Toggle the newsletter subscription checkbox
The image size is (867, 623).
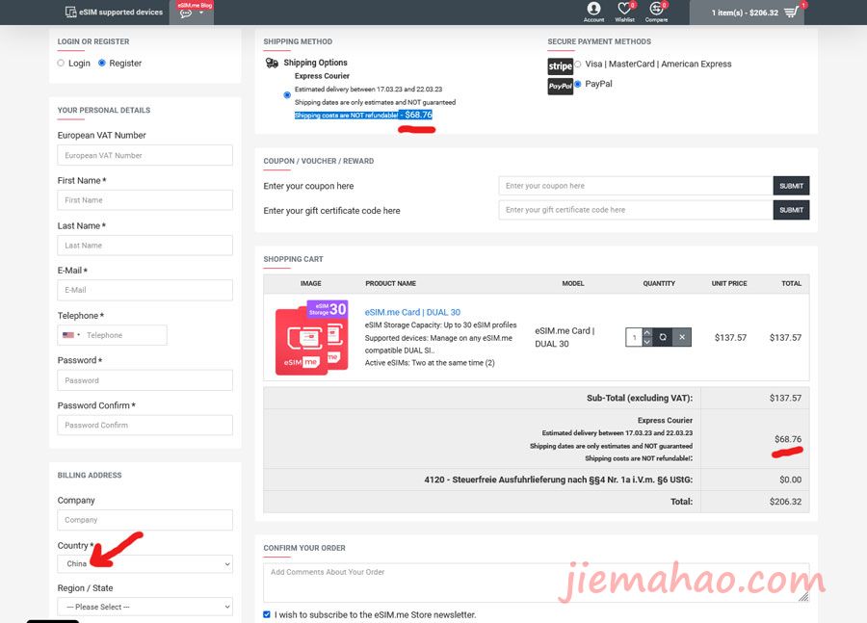click(x=267, y=614)
